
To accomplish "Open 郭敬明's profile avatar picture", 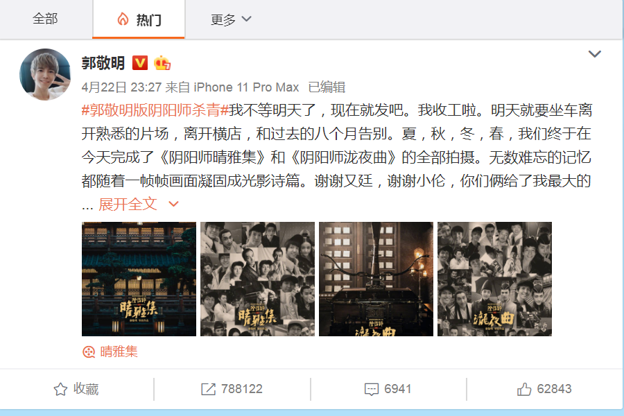I will pos(45,74).
